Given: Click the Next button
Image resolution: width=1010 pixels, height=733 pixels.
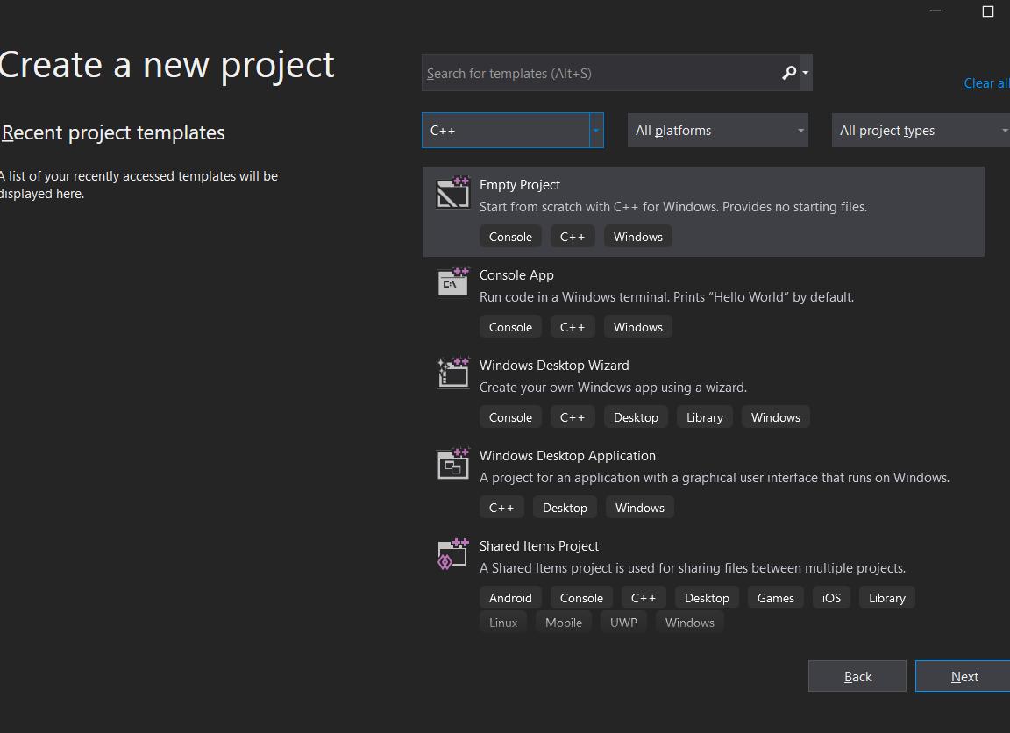Looking at the screenshot, I should [964, 676].
